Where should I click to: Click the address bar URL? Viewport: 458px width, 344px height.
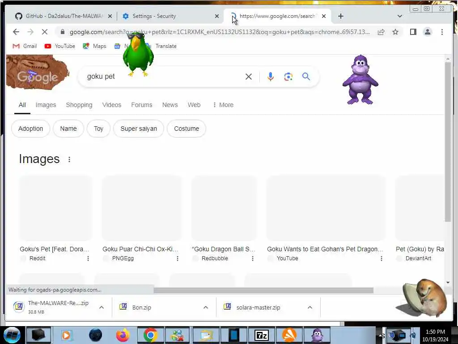[x=220, y=32]
